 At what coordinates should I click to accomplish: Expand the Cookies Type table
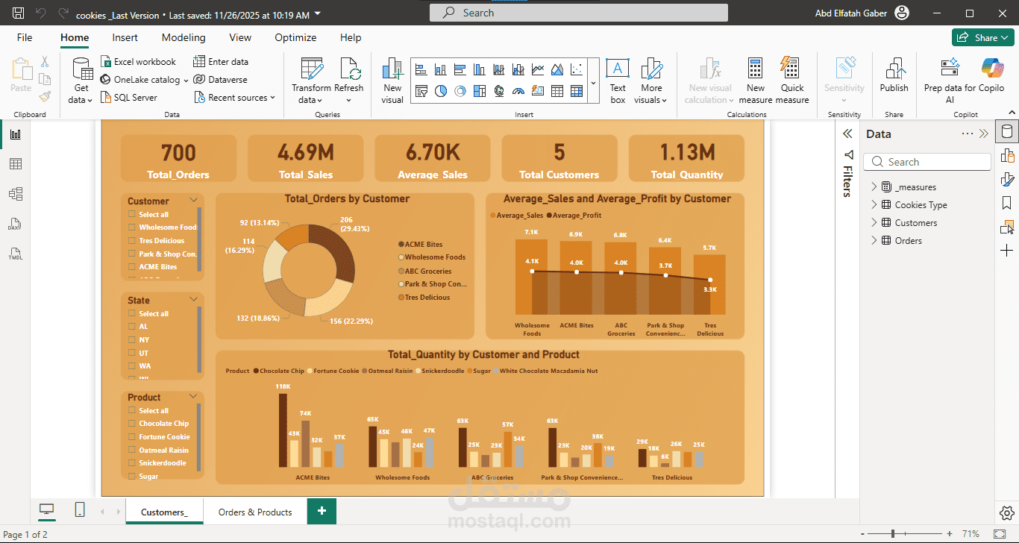tap(874, 204)
